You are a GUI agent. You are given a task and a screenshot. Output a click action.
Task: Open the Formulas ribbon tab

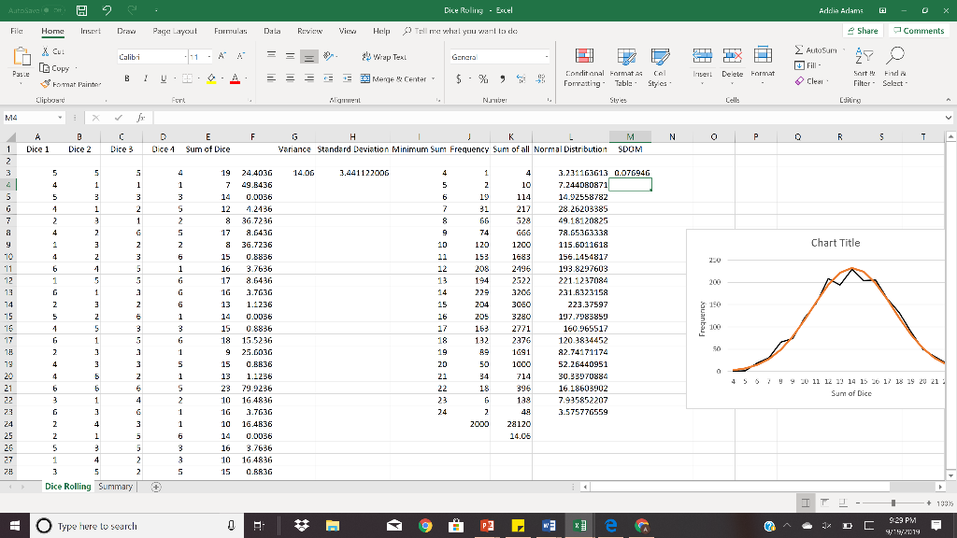tap(230, 31)
